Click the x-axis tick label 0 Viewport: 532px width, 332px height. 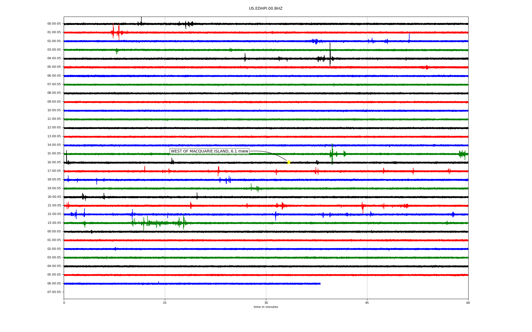pyautogui.click(x=64, y=303)
